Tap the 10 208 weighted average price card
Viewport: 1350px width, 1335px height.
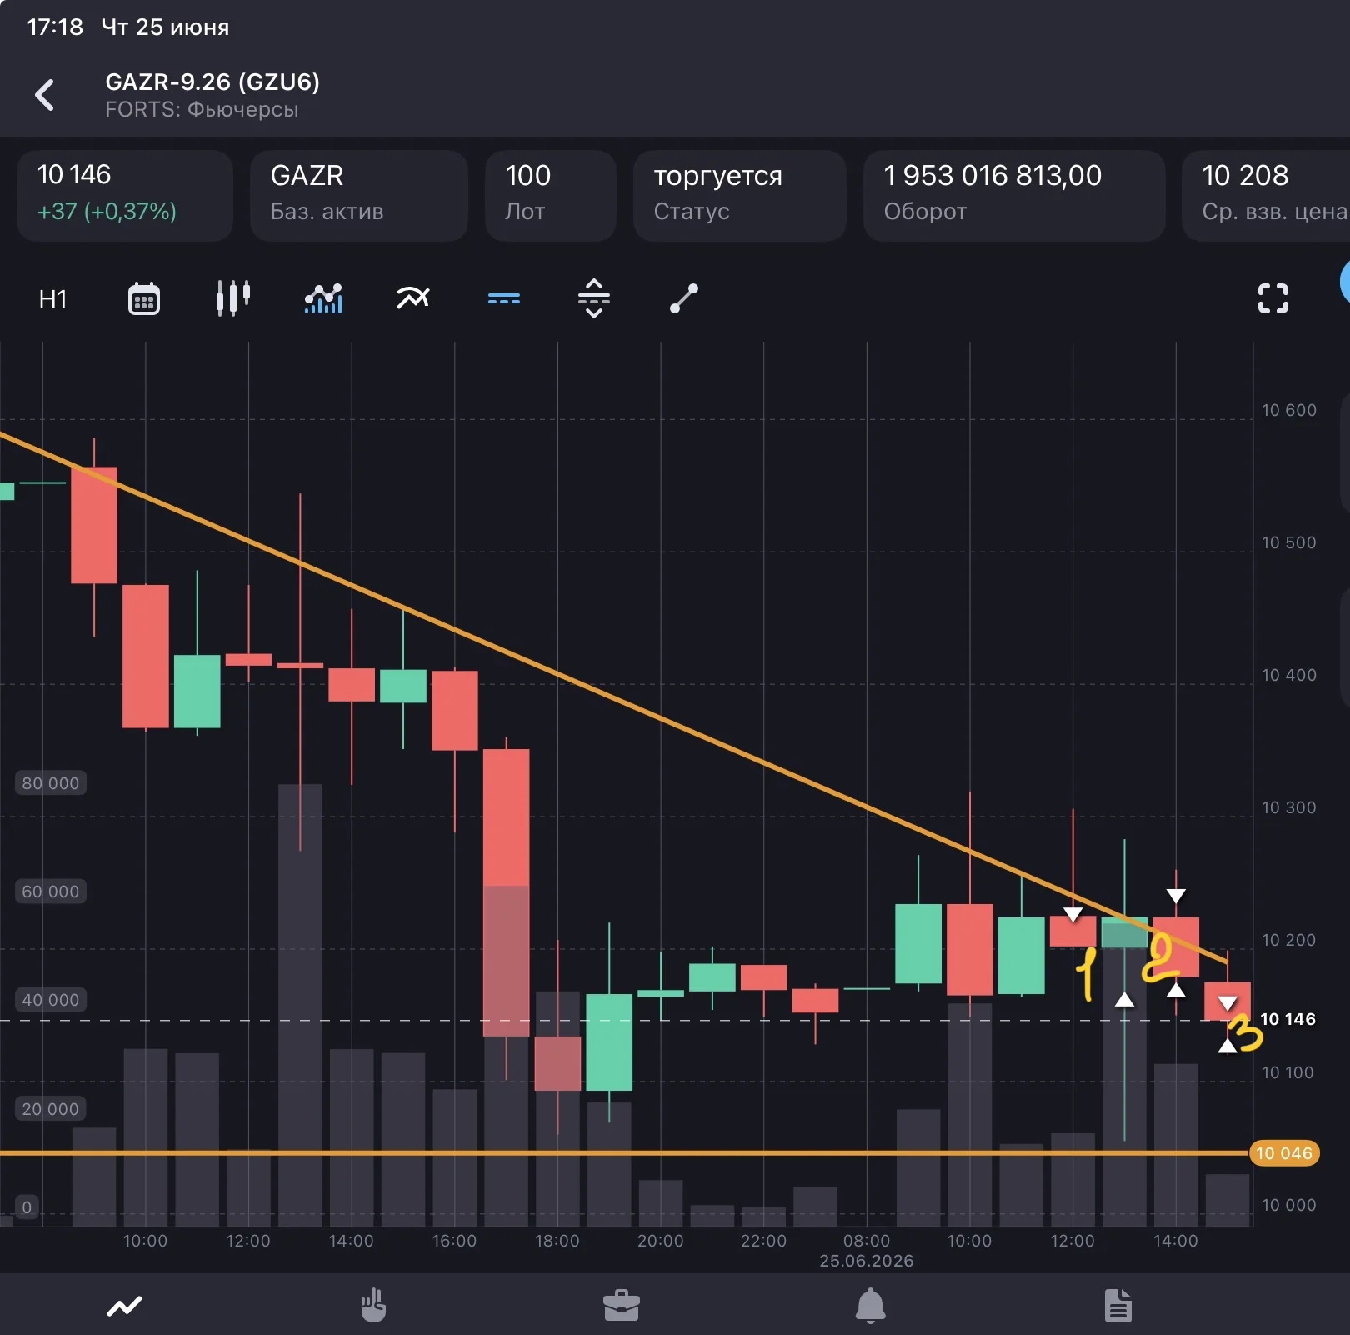1266,196
